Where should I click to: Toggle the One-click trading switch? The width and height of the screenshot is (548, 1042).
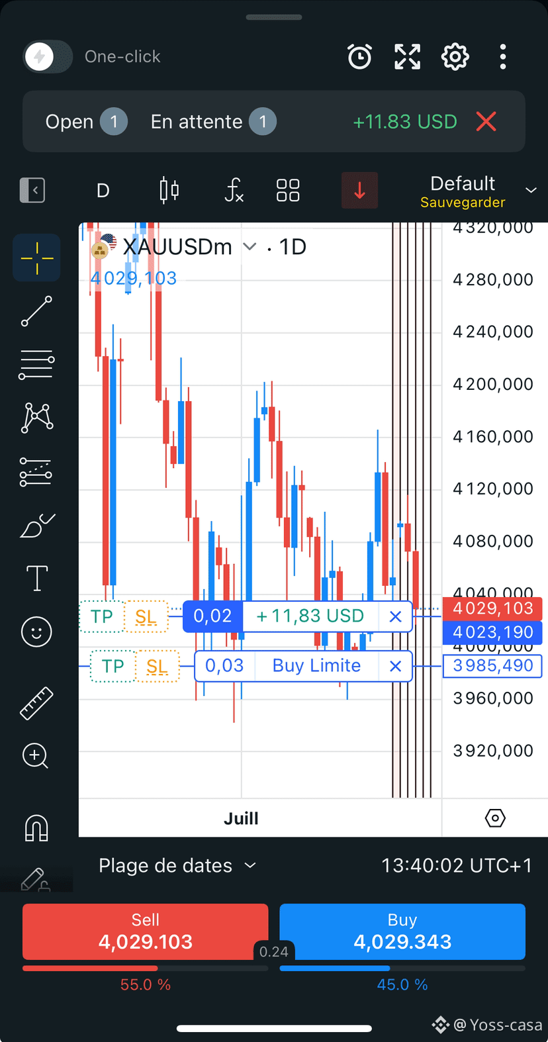coord(48,56)
